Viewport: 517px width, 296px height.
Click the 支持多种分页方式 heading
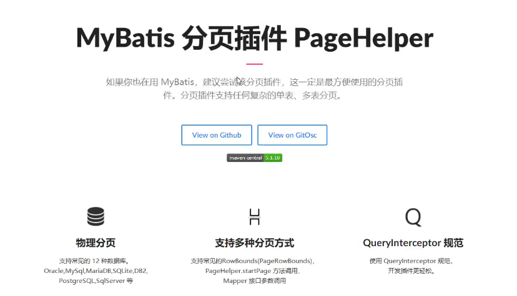pyautogui.click(x=255, y=243)
